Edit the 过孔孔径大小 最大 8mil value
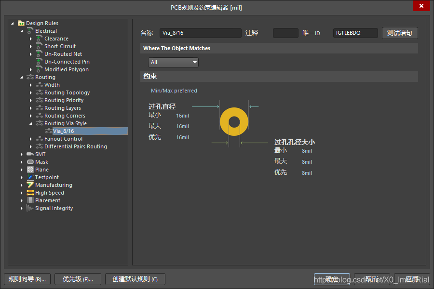The width and height of the screenshot is (434, 289). coord(307,162)
